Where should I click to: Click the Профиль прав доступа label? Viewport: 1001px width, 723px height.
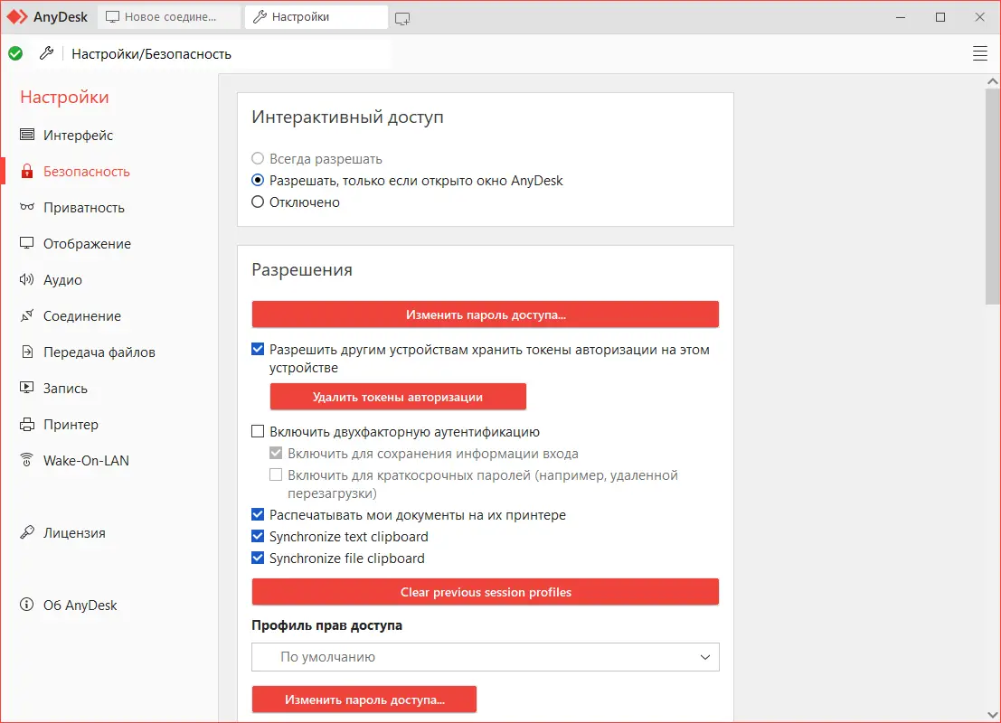click(x=326, y=625)
